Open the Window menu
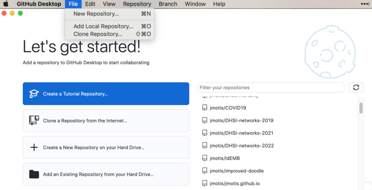The image size is (372, 190). click(x=195, y=4)
